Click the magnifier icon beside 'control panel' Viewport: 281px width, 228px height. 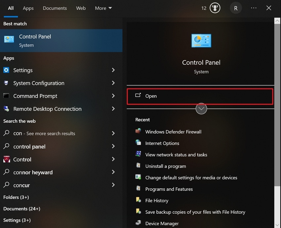tap(6, 146)
